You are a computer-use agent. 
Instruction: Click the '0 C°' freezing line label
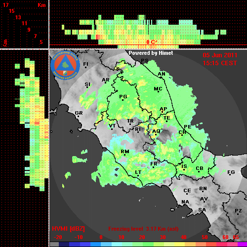click(x=152, y=42)
